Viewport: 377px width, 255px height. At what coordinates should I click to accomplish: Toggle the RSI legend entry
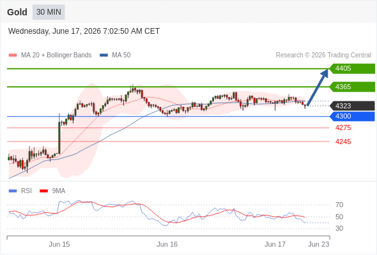point(20,191)
